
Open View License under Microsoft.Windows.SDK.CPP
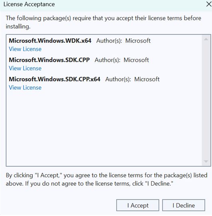point(25,68)
